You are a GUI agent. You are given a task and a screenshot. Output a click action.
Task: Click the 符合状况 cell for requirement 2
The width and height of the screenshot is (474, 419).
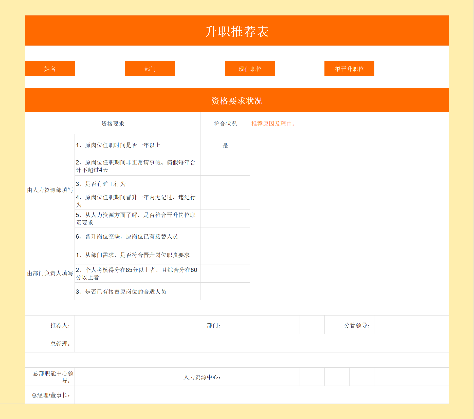click(x=225, y=166)
